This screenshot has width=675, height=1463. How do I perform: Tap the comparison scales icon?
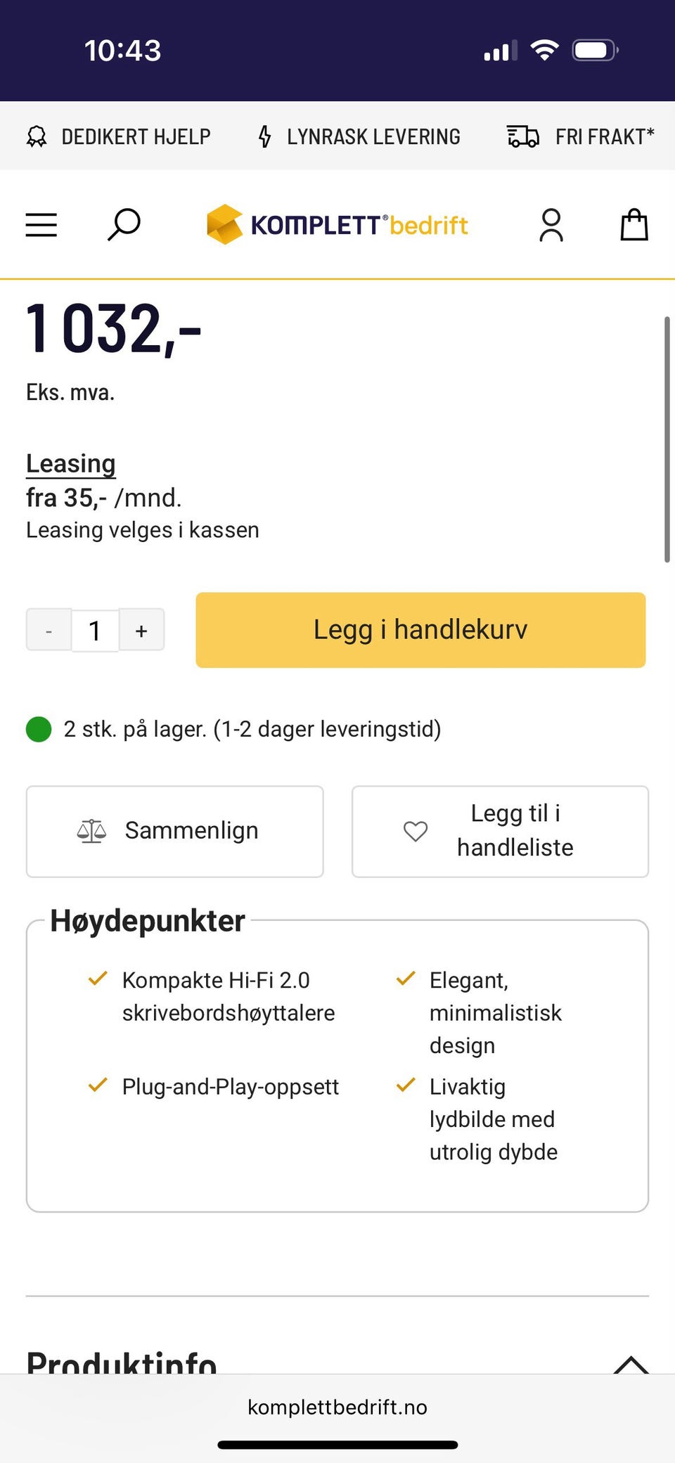pyautogui.click(x=91, y=831)
